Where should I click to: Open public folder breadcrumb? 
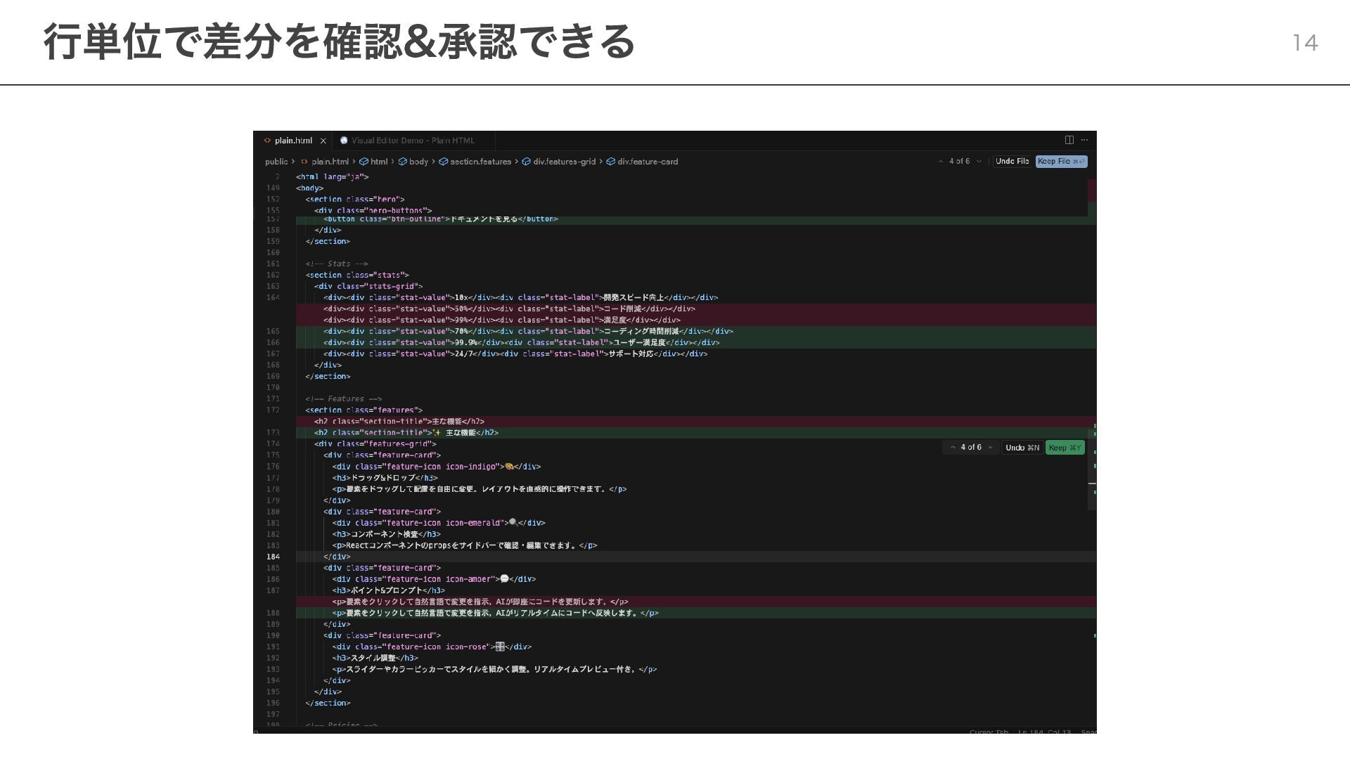[276, 162]
